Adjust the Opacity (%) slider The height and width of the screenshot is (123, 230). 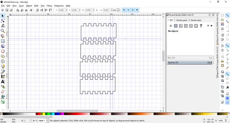pos(190,62)
